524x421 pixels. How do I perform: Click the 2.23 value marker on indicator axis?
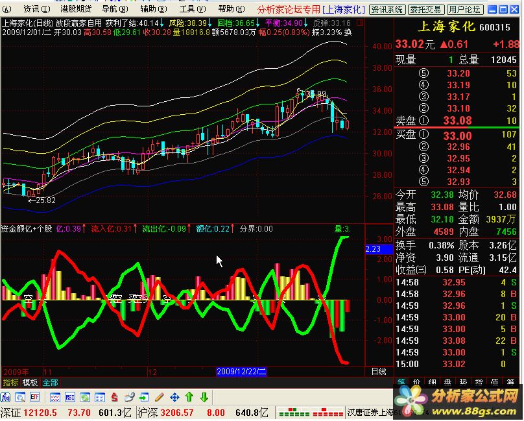pyautogui.click(x=379, y=249)
